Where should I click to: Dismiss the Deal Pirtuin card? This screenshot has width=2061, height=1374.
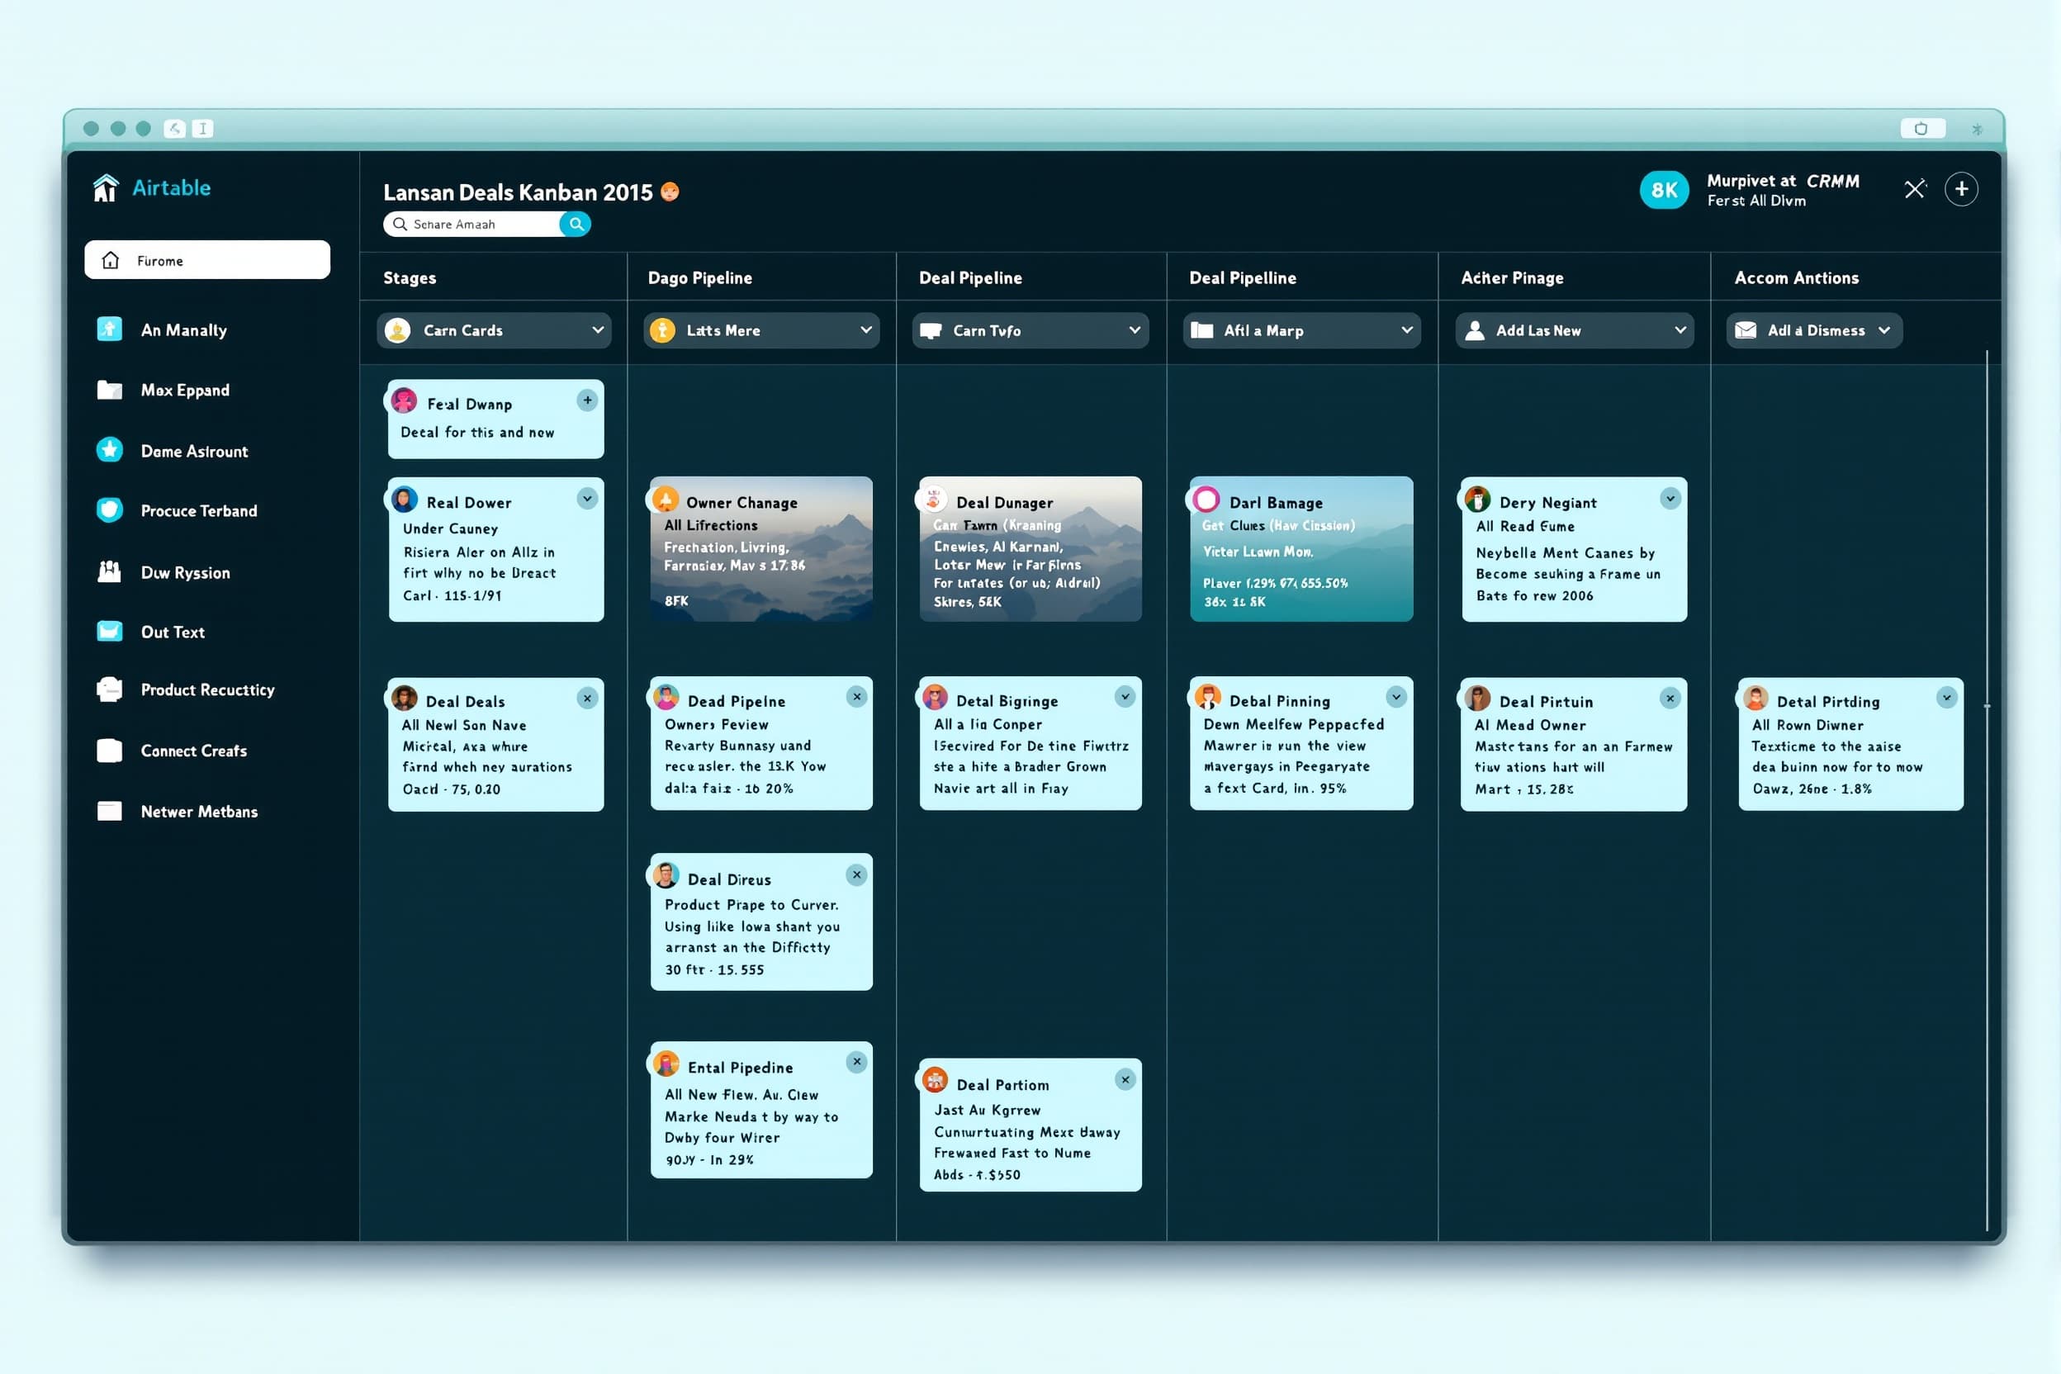tap(1670, 698)
